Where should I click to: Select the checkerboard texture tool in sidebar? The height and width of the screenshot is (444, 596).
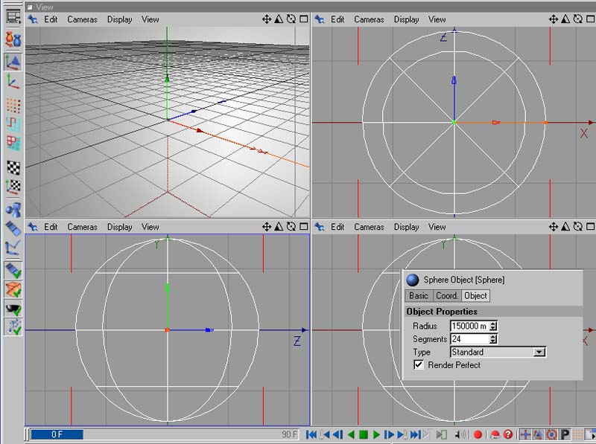point(13,167)
